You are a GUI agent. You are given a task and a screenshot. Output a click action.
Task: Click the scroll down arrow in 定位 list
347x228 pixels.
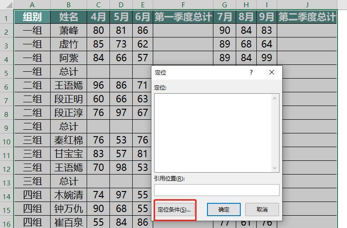pyautogui.click(x=274, y=168)
